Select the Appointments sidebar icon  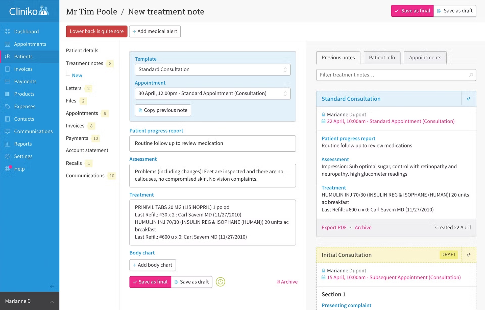[7, 44]
